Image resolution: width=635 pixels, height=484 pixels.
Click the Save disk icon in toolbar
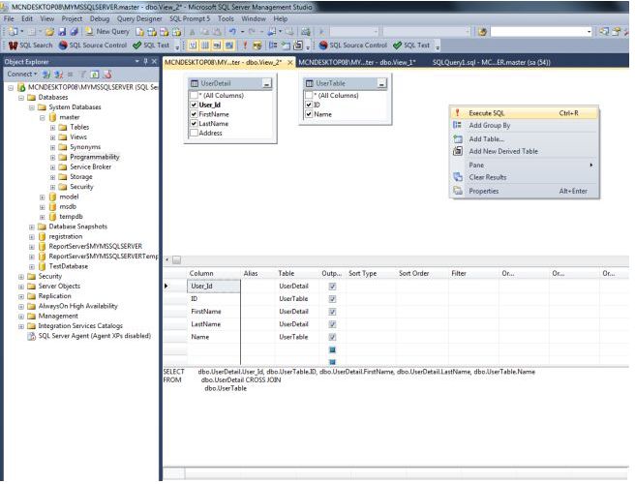[62, 32]
